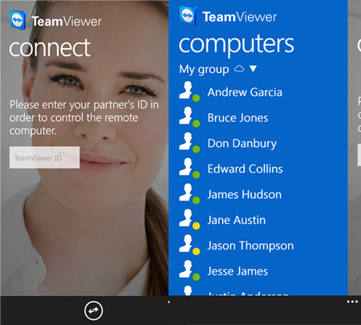Screen dimensions: 361x325
Task: Click Jesse James's avatar icon
Action: tap(189, 270)
